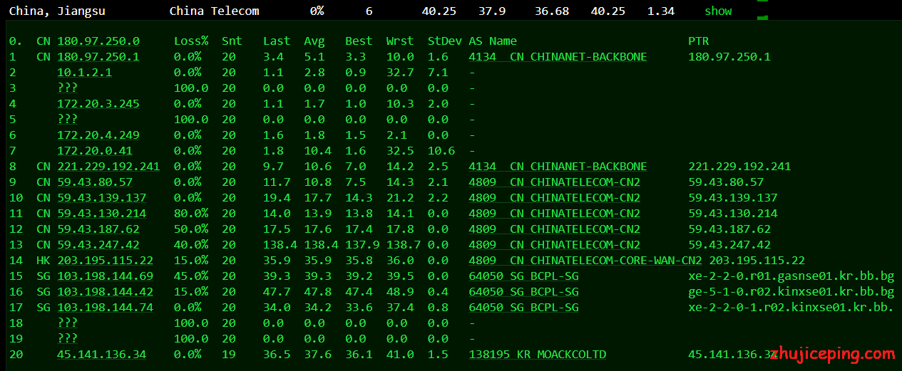This screenshot has width=902, height=371.
Task: Click the 'AS Name' column header
Action: click(493, 41)
